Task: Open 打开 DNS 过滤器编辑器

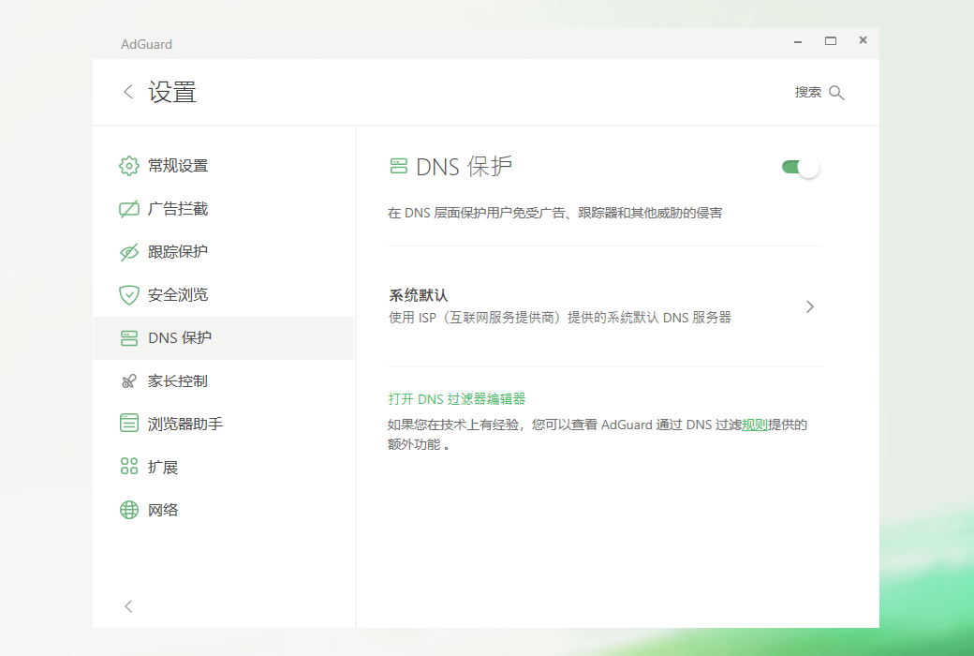Action: coord(455,398)
